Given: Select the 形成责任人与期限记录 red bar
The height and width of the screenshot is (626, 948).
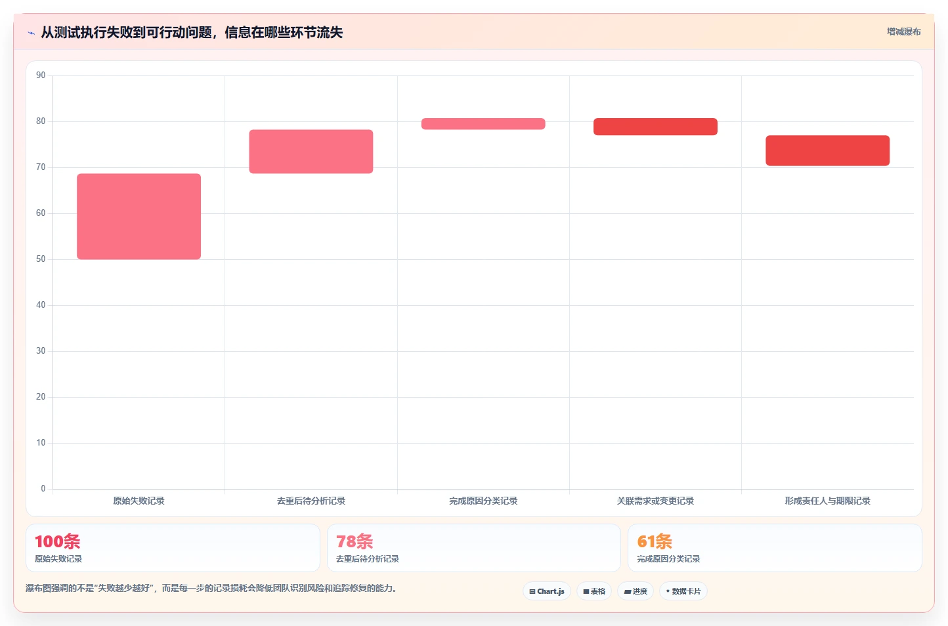Looking at the screenshot, I should 827,150.
